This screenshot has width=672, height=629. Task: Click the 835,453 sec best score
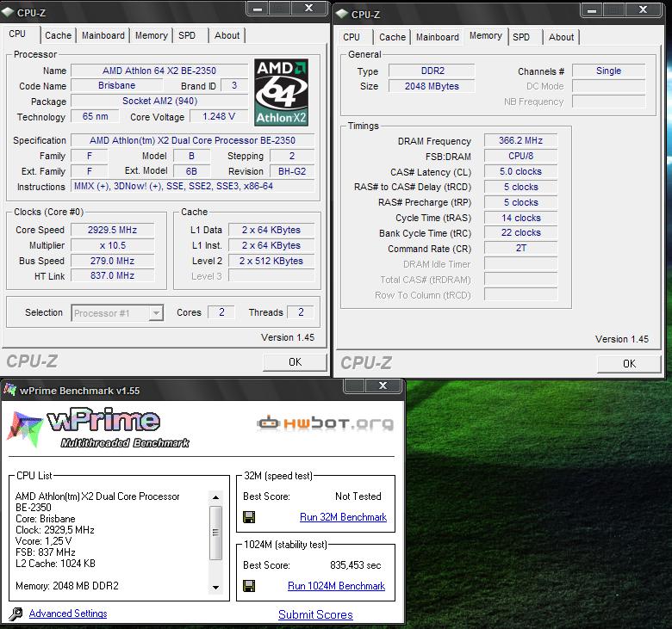(x=355, y=565)
